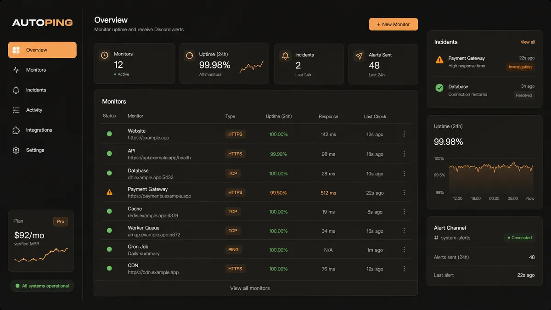Click the Integrations puzzle icon in sidebar
The width and height of the screenshot is (551, 310).
pos(16,130)
